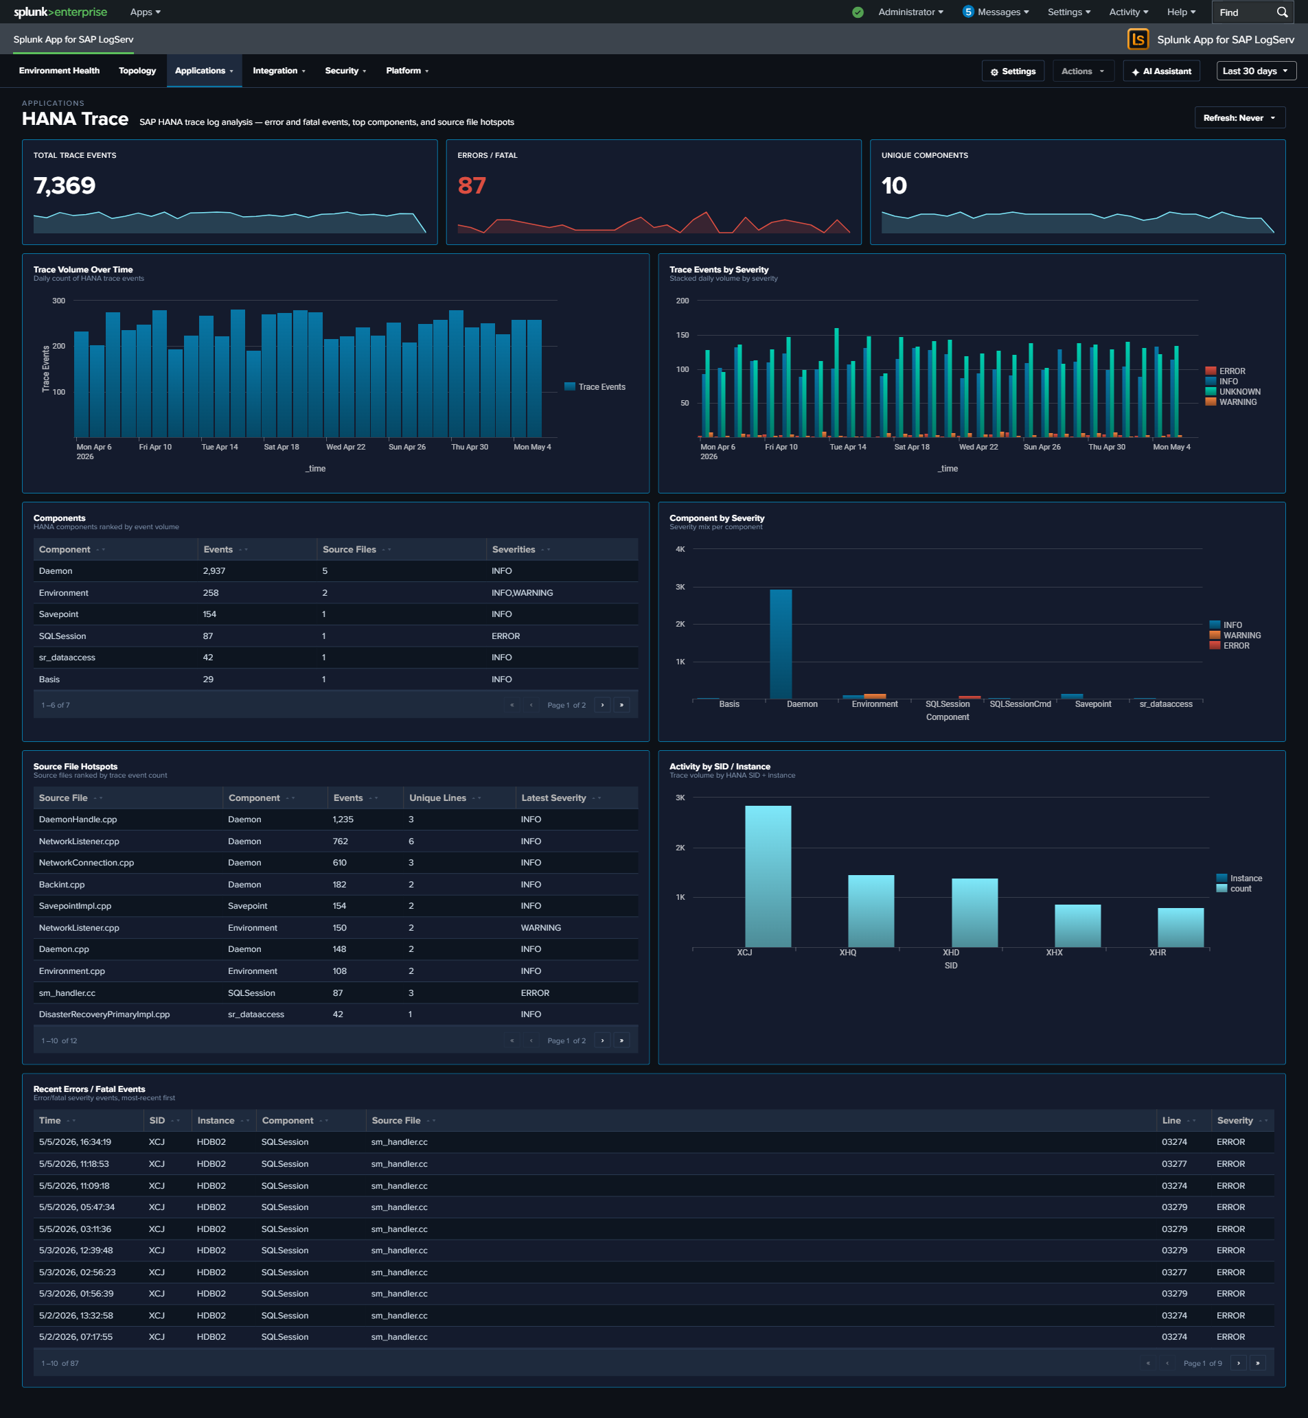Jump to last page of Components table
Image resolution: width=1308 pixels, height=1418 pixels.
coord(621,705)
